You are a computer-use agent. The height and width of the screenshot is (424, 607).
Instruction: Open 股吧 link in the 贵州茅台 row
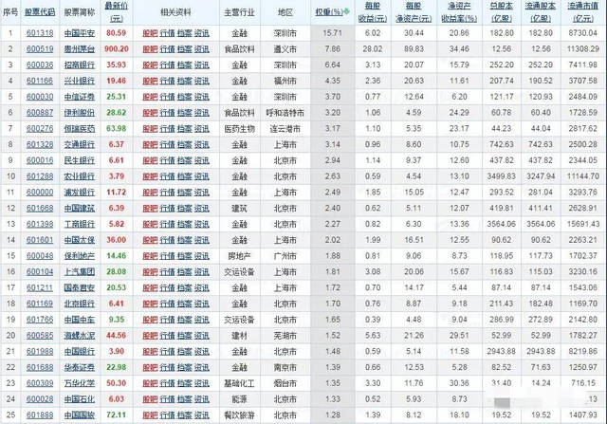pos(150,49)
